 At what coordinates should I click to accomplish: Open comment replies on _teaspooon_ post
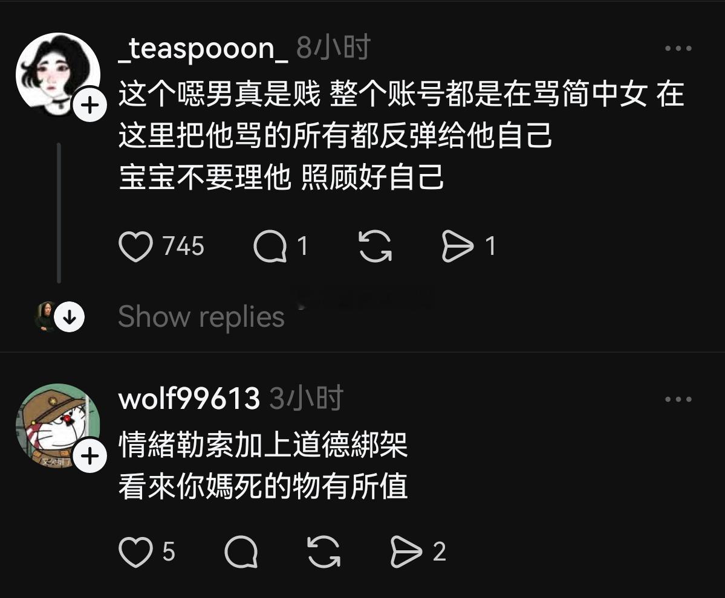coord(270,246)
